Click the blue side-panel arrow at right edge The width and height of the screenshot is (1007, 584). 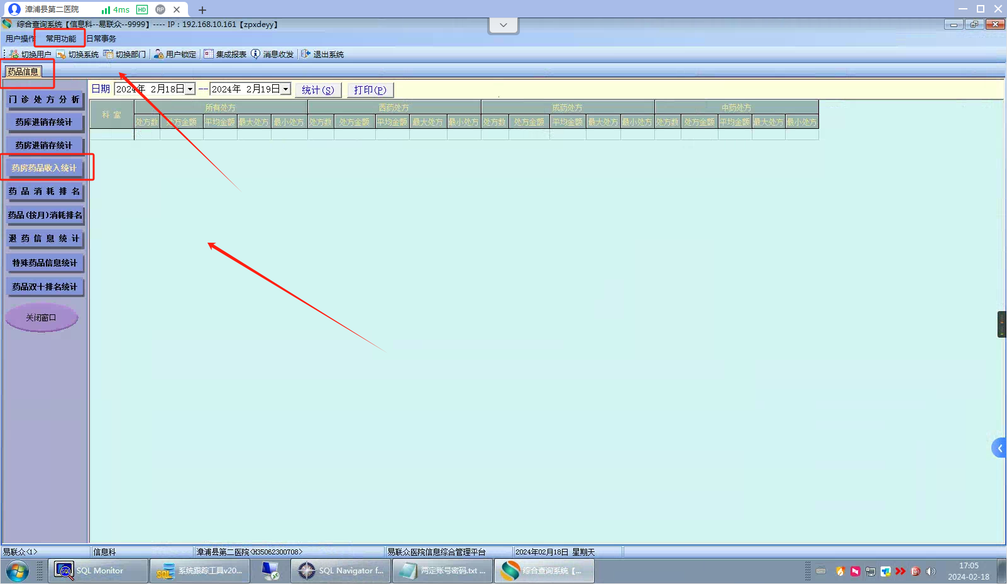pos(999,448)
